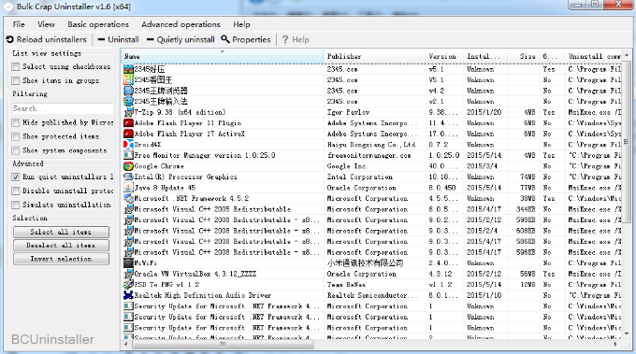Click the Adobe Flash Player 11 Plugin icon
This screenshot has width=636, height=354.
128,122
